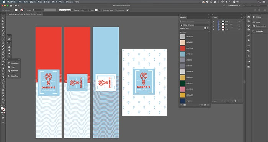
Task: Select the dark green library color swatch
Action: (183, 83)
